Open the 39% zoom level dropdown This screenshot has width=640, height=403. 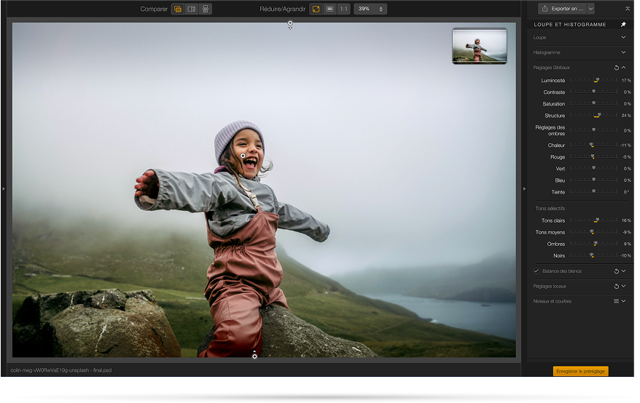(x=370, y=9)
